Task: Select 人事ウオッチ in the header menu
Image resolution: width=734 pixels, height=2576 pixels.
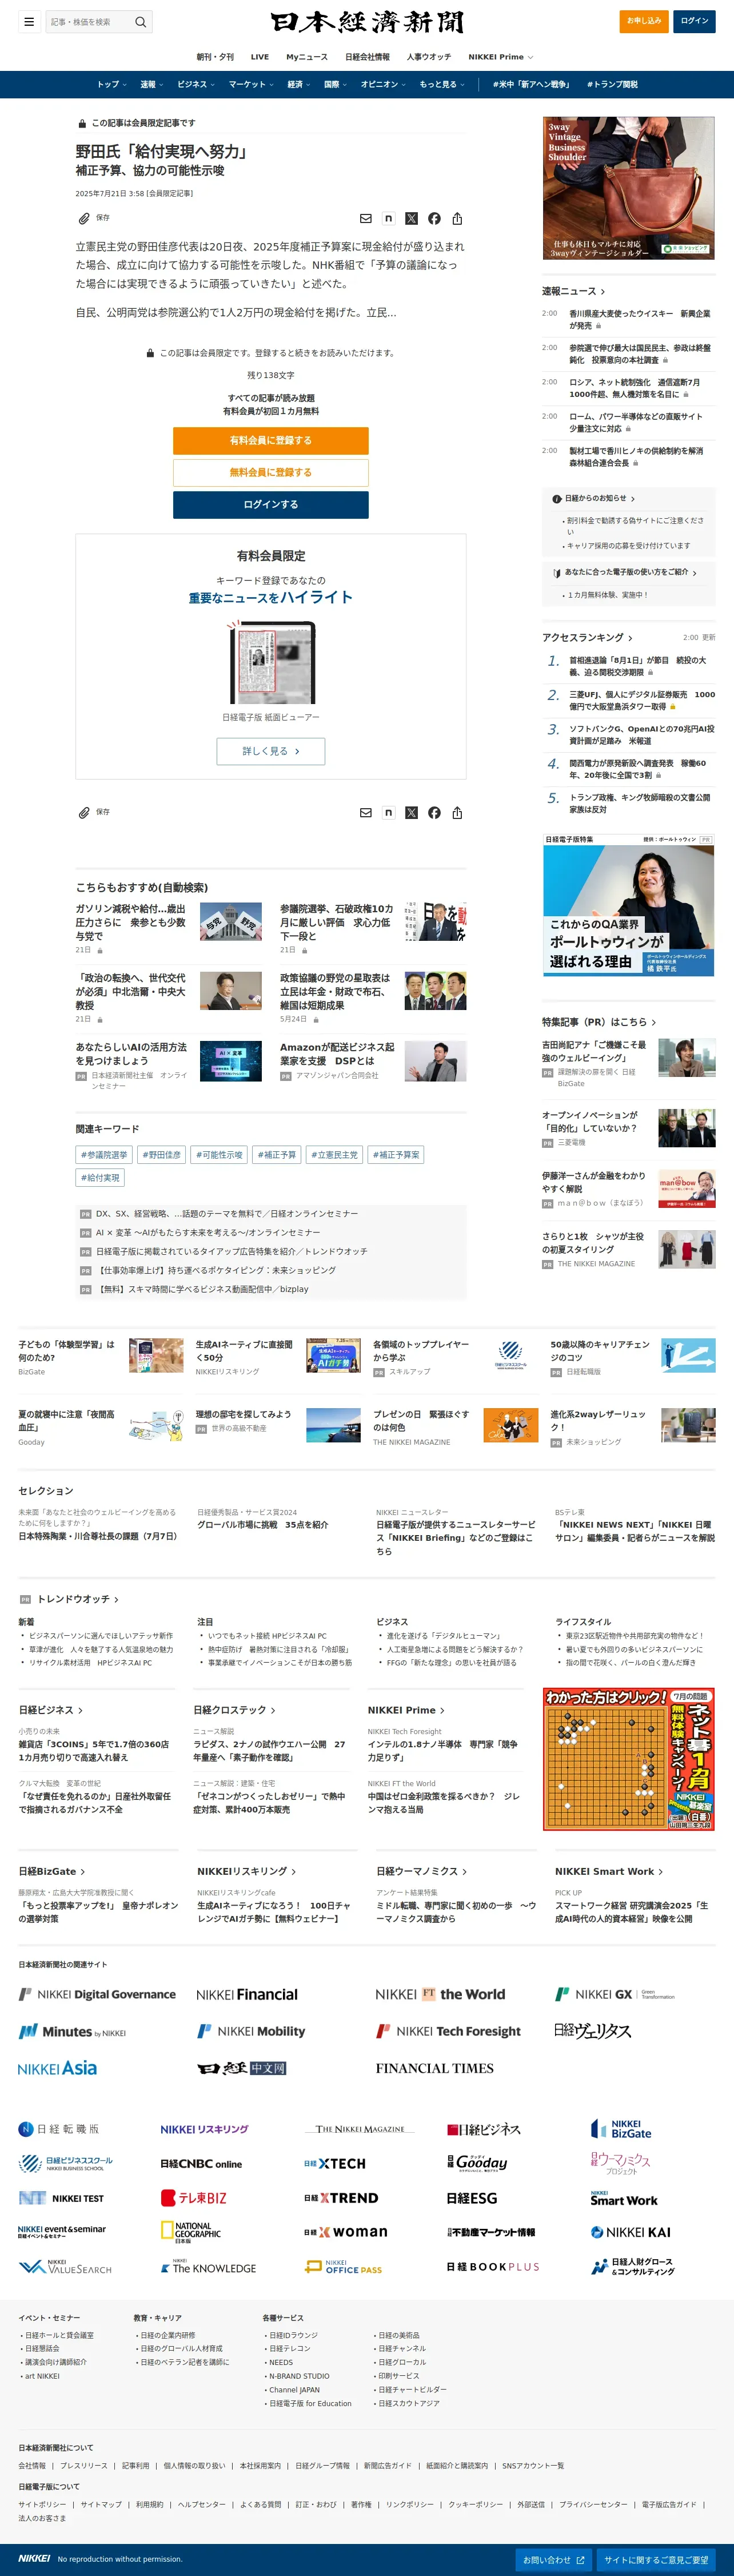Action: pos(429,57)
